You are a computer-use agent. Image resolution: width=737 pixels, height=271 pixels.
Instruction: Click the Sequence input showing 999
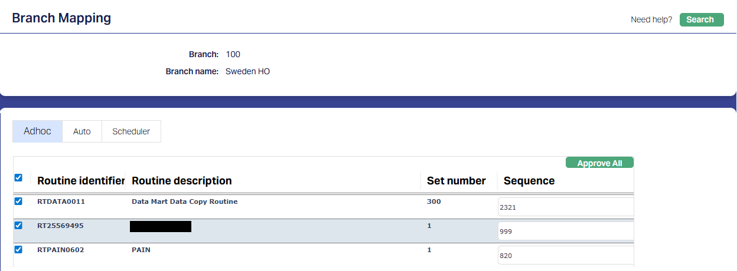point(565,232)
